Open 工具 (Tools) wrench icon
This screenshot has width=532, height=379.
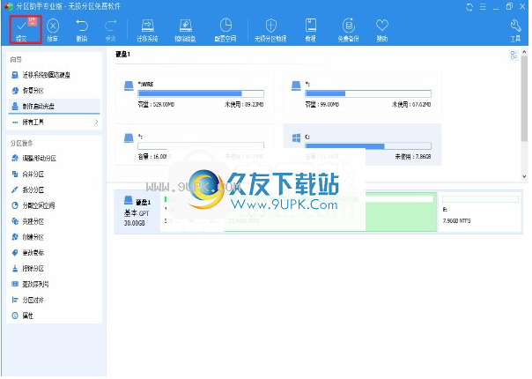(515, 30)
